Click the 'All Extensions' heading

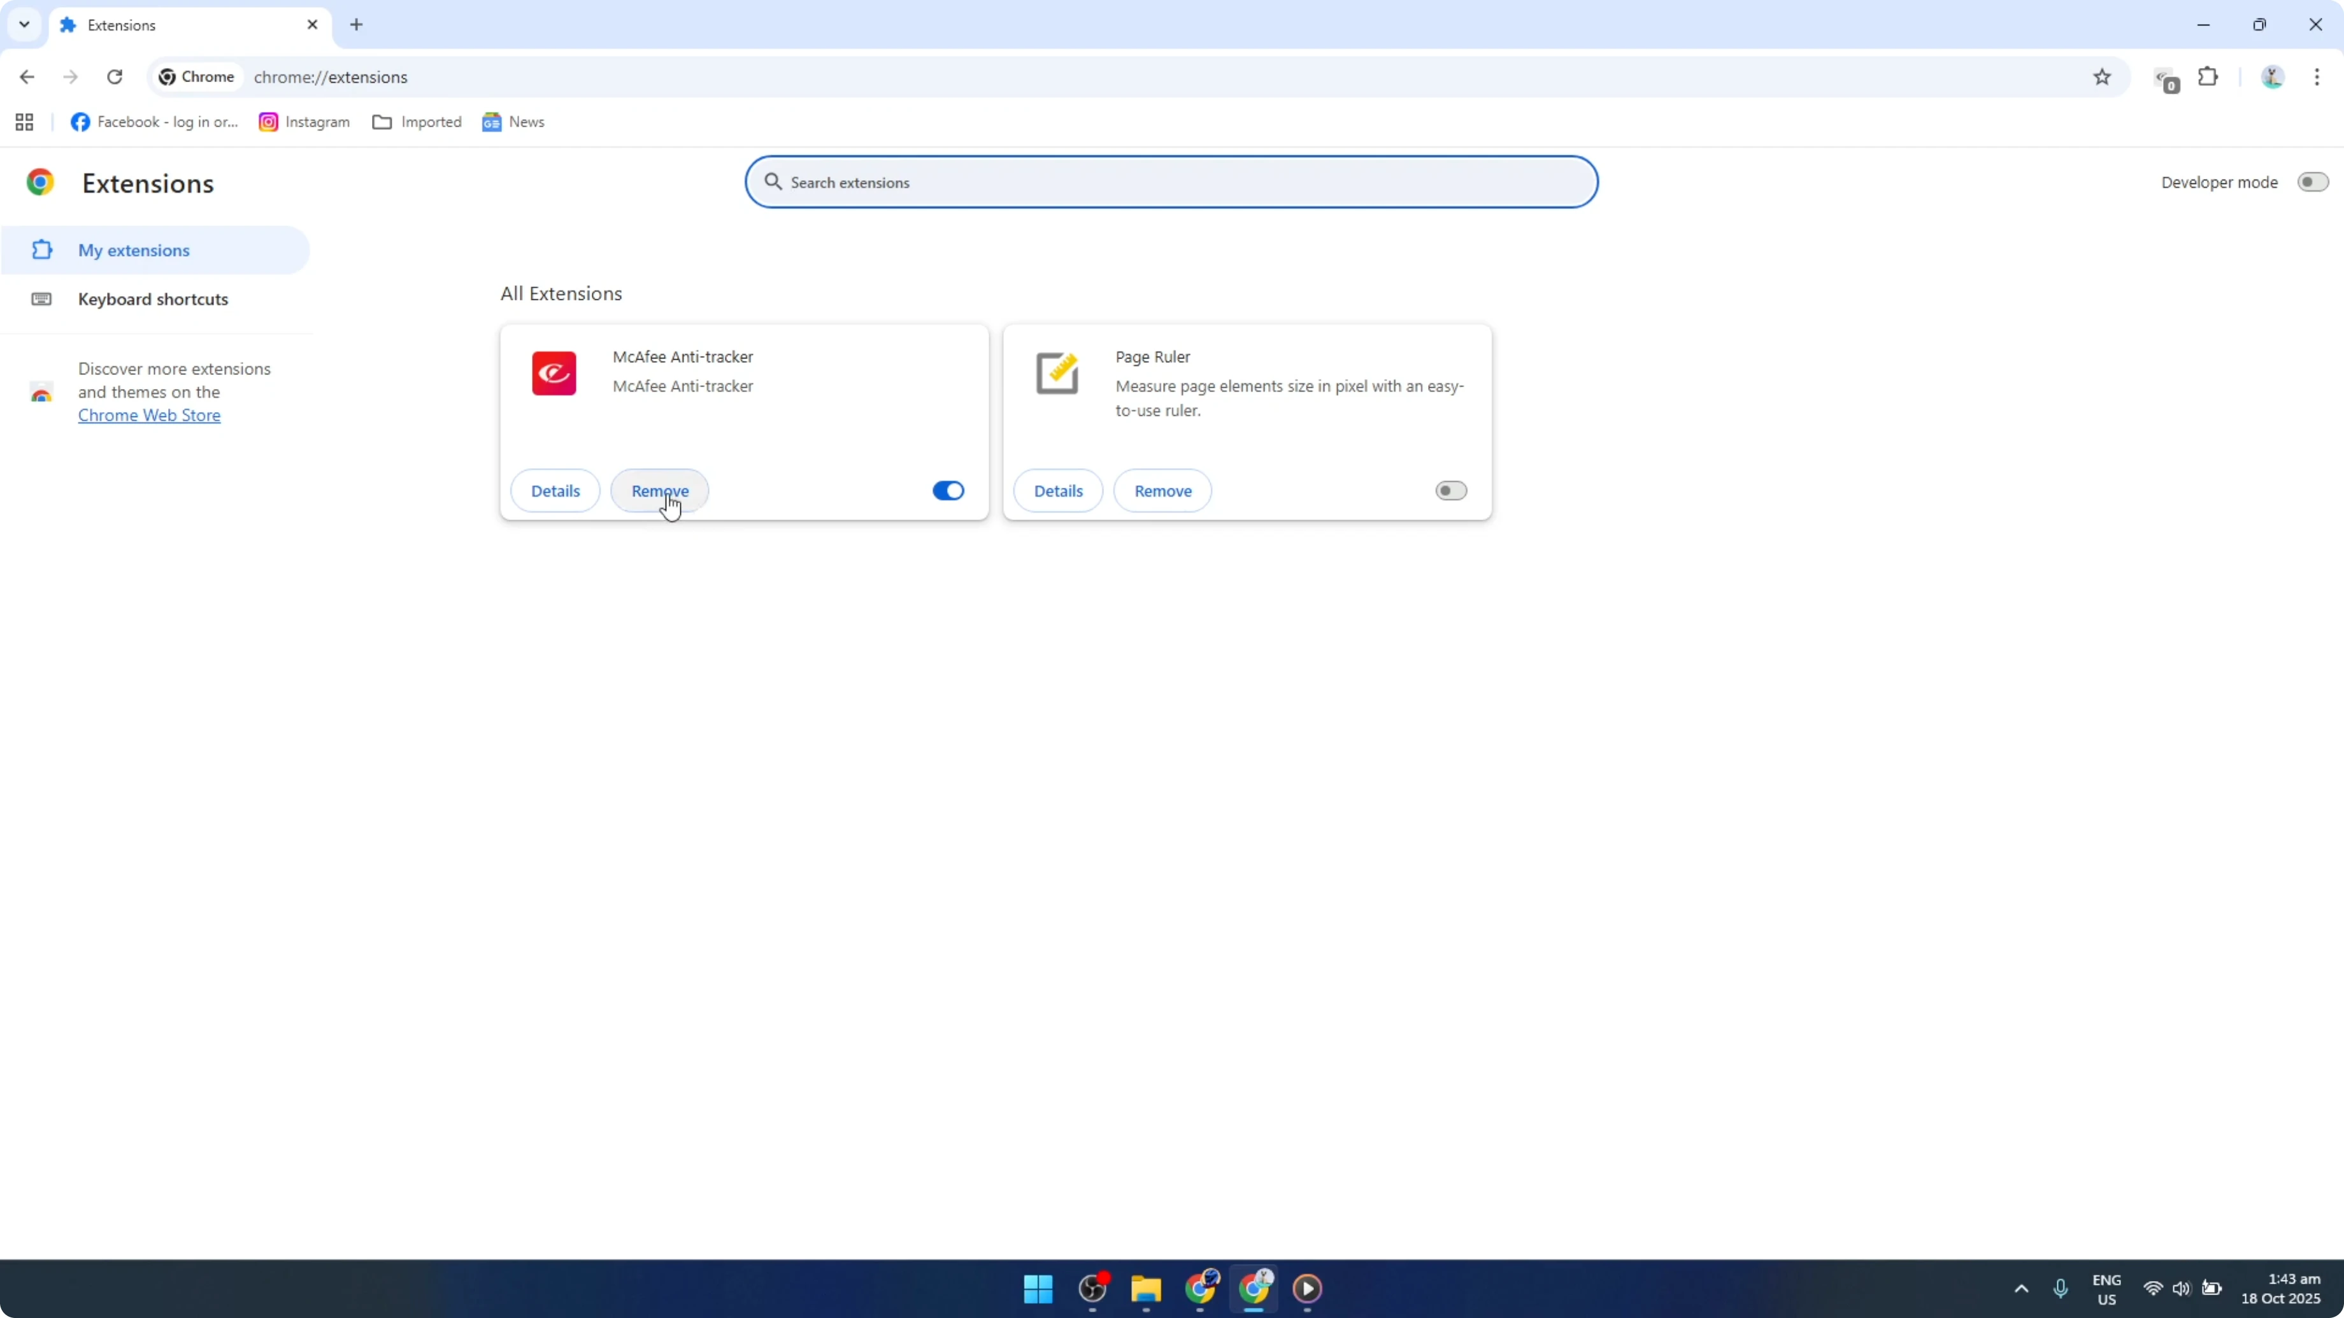click(561, 294)
